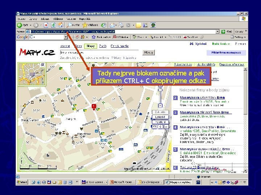Switch map to Hybridní view
Screen dimensions: 261x195
tap(160, 122)
